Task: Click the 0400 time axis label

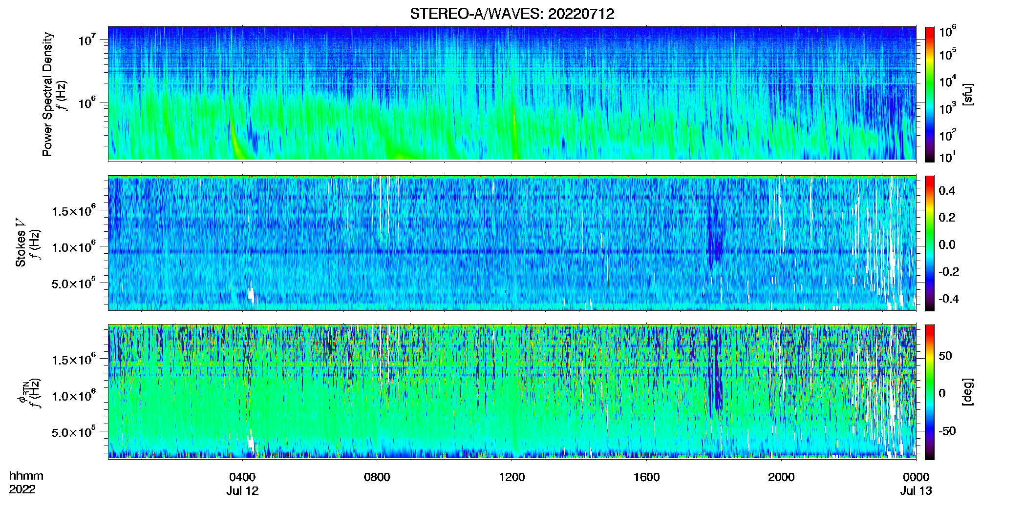Action: (x=242, y=477)
